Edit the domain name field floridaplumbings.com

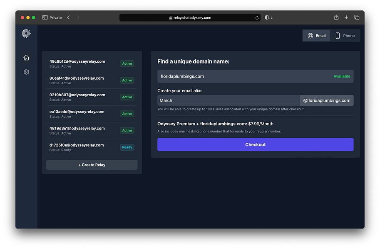256,76
